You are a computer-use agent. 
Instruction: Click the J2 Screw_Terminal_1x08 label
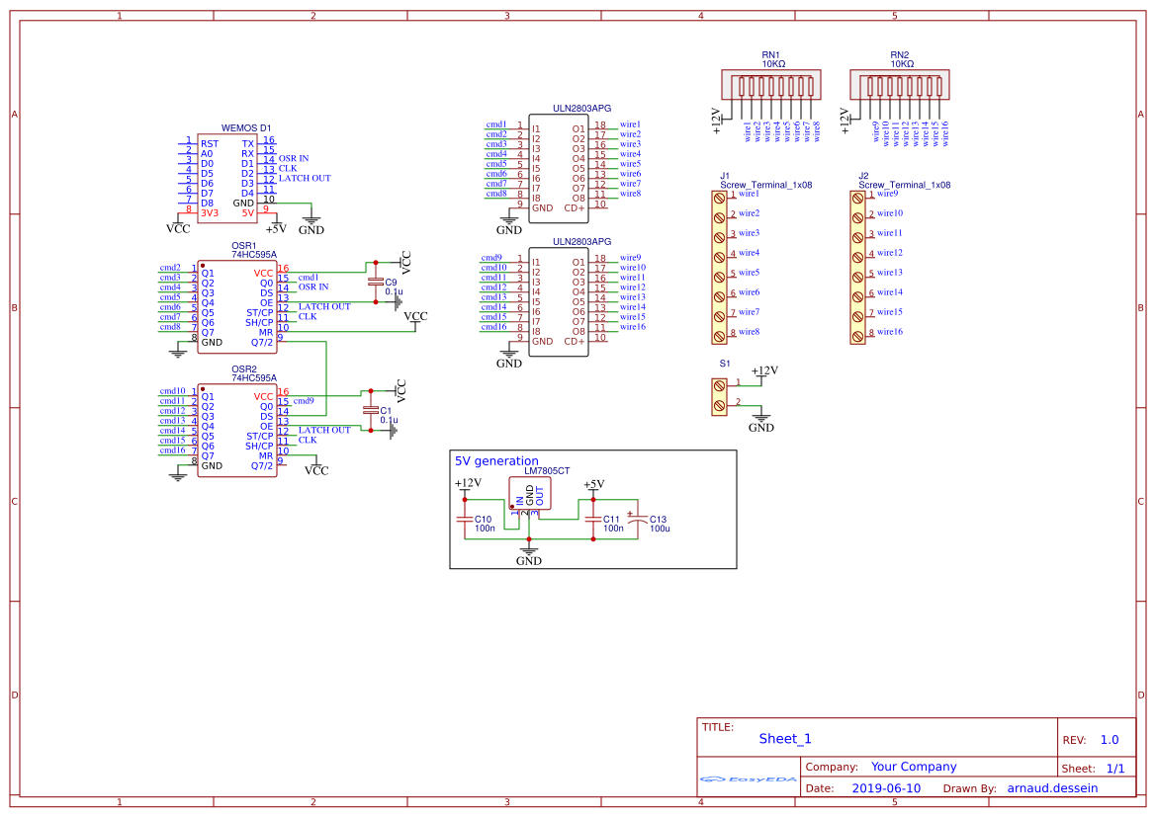(904, 185)
